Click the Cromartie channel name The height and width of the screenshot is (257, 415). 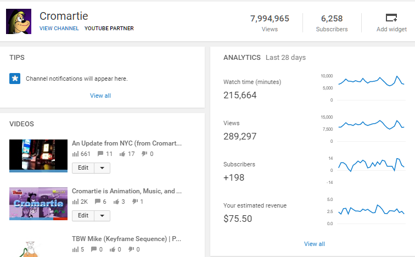[x=64, y=16]
